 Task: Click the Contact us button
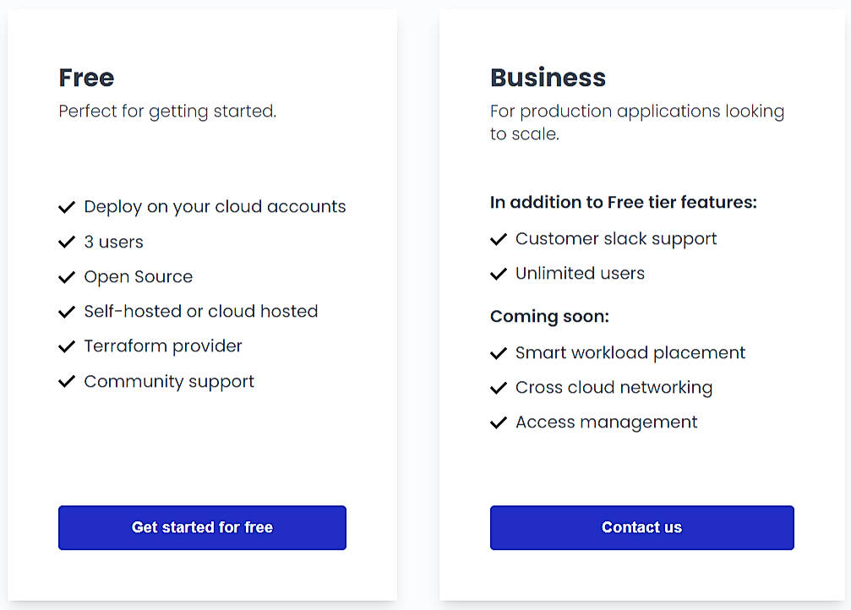tap(641, 527)
